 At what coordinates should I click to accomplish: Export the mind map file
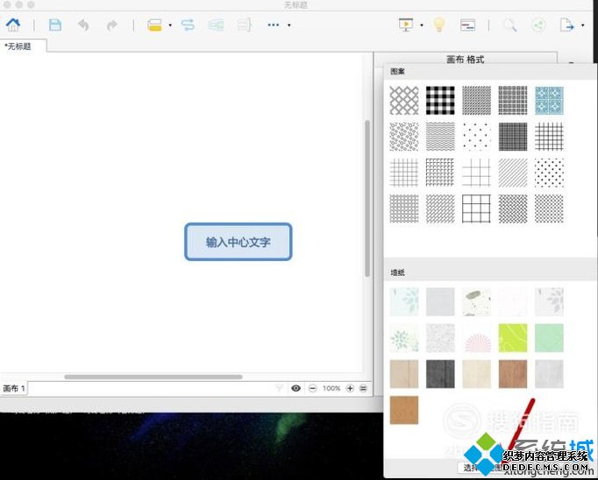point(566,25)
